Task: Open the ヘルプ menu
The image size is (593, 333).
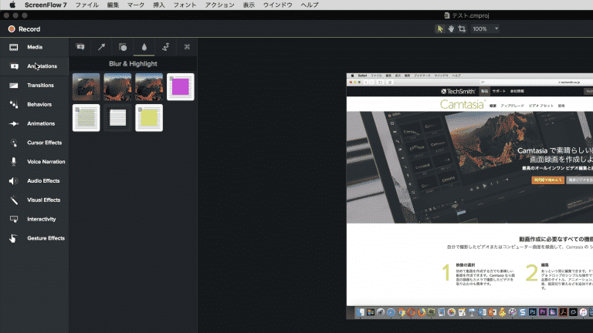Action: click(310, 5)
